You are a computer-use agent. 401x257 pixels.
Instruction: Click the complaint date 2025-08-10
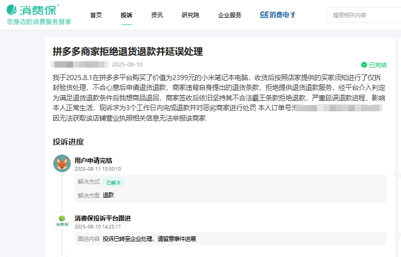(x=127, y=65)
